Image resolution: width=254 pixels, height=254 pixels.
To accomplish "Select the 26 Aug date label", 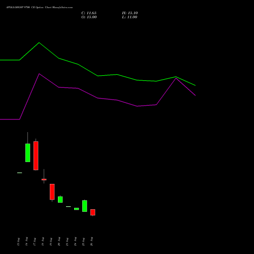I will [91, 242].
